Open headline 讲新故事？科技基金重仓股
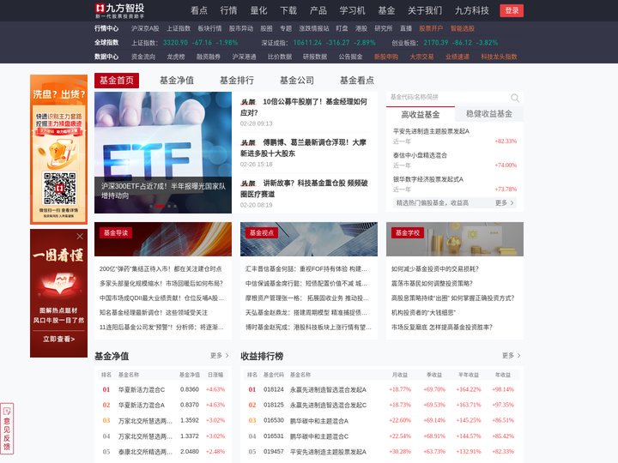 (x=304, y=188)
